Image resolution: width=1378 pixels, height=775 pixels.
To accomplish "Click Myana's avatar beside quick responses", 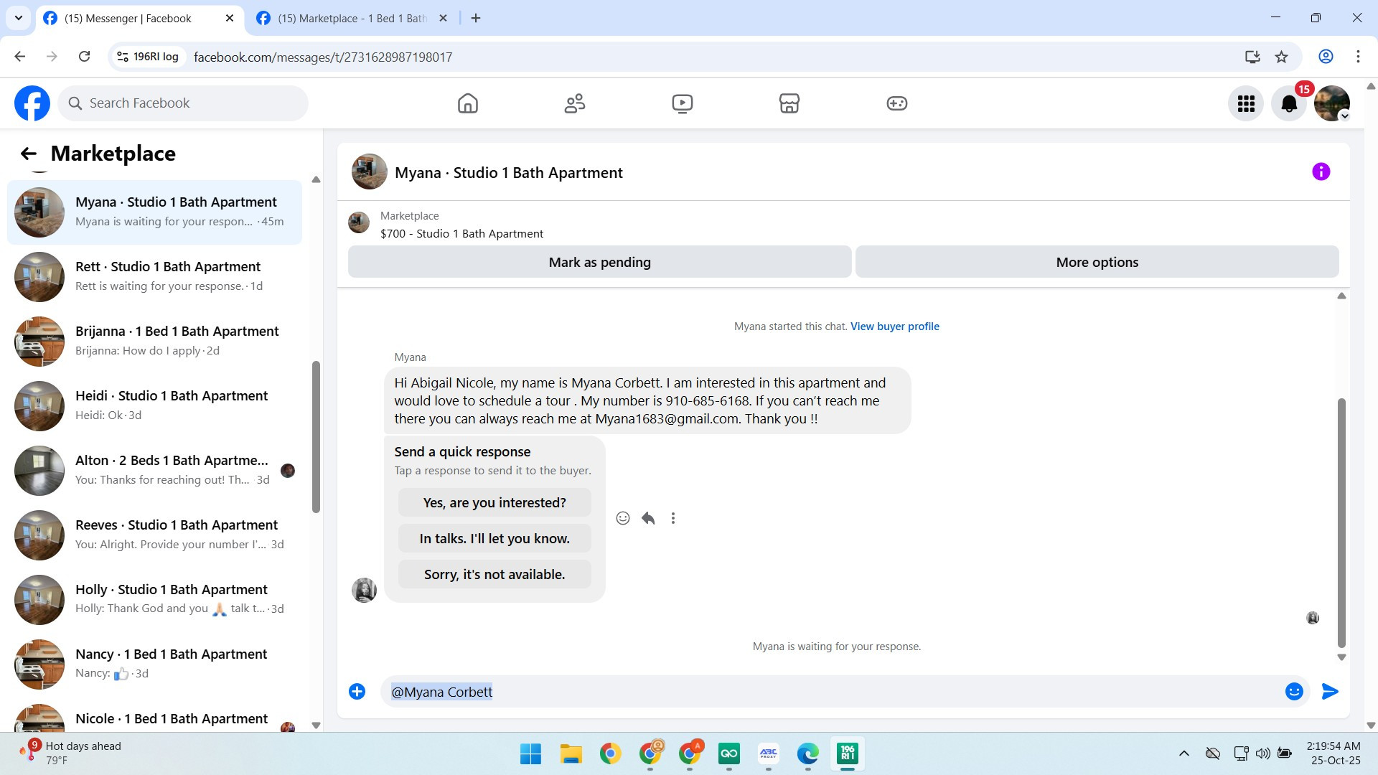I will click(364, 590).
